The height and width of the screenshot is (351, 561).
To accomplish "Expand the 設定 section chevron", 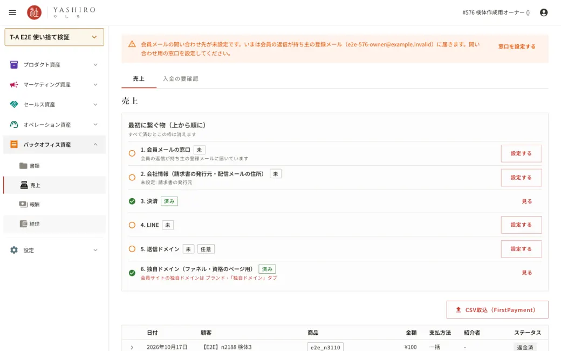I will coord(95,250).
